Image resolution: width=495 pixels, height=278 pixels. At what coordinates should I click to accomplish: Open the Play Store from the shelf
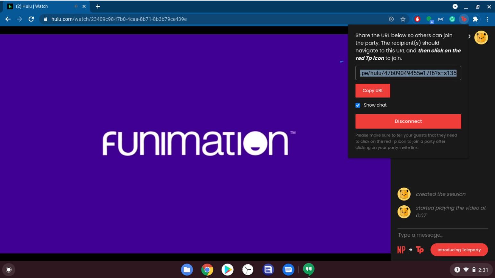coord(227,270)
